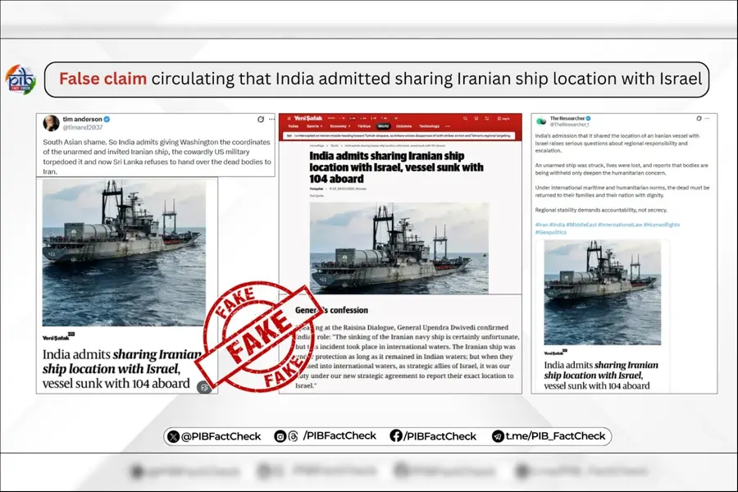Image resolution: width=738 pixels, height=492 pixels.
Task: Open the Yeni Şafak hamburger menu
Action: point(289,119)
